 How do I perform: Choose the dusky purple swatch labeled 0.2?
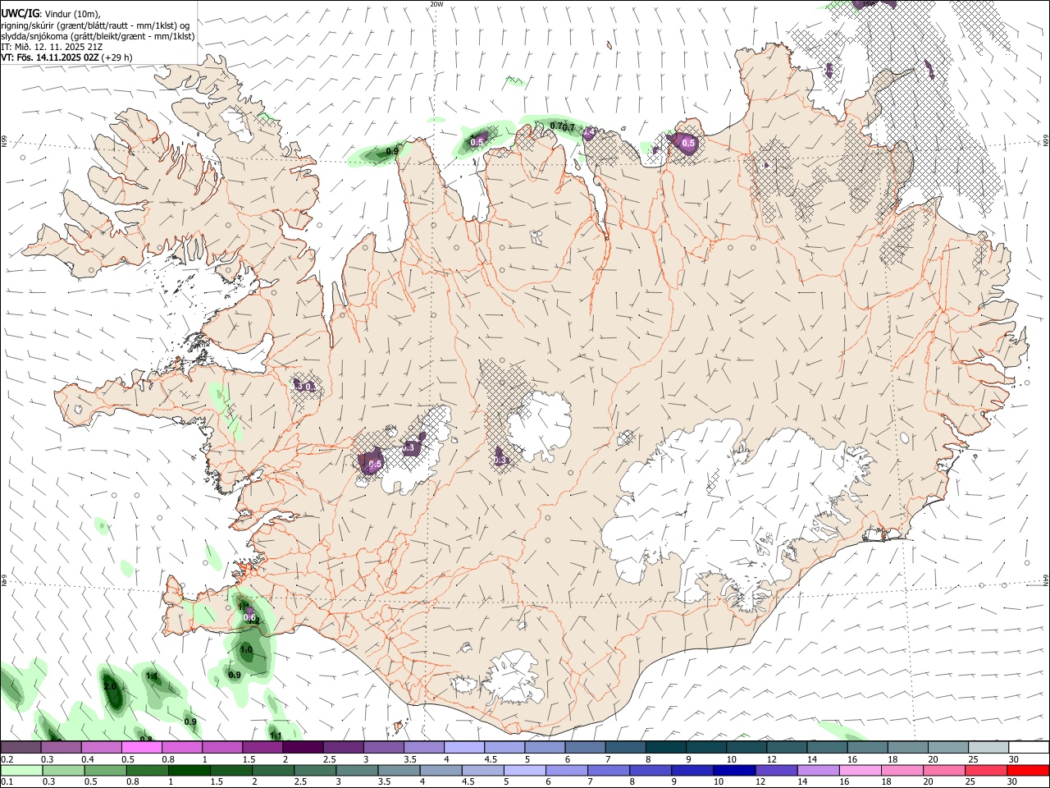tap(21, 747)
